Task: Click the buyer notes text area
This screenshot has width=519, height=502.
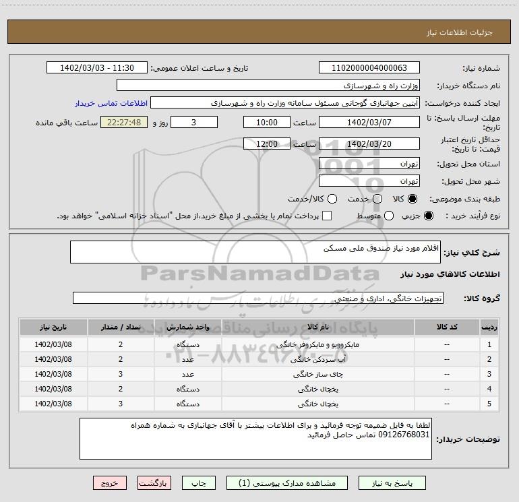Action: pyautogui.click(x=255, y=439)
